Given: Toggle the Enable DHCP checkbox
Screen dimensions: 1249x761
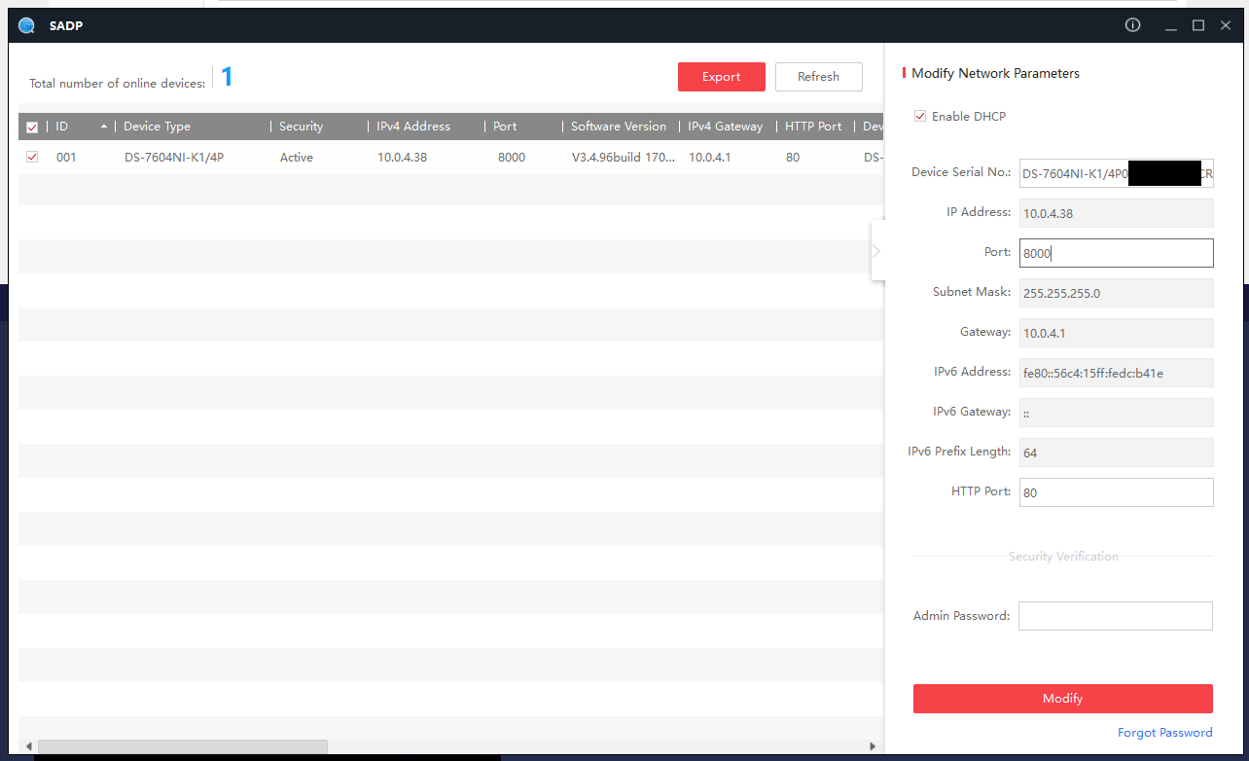Looking at the screenshot, I should click(x=920, y=117).
